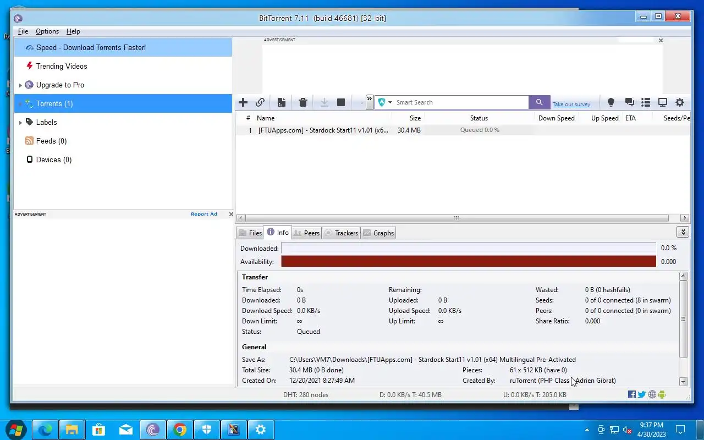Click the Devices phone icon
This screenshot has height=440, width=704.
[29, 159]
